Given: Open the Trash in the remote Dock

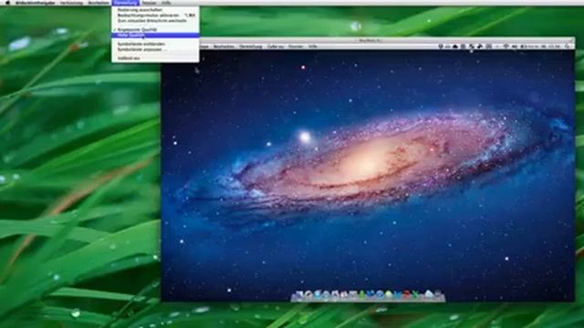Looking at the screenshot, I should (438, 295).
